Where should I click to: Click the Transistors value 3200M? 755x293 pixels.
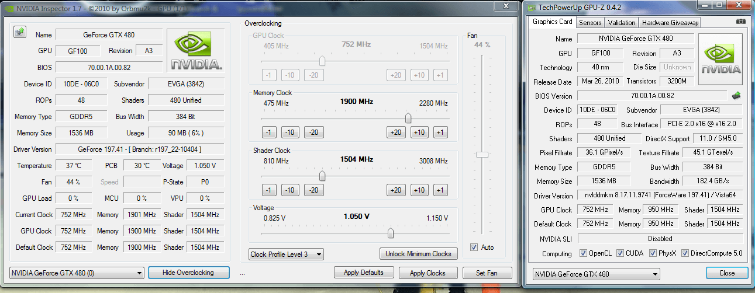tap(677, 81)
